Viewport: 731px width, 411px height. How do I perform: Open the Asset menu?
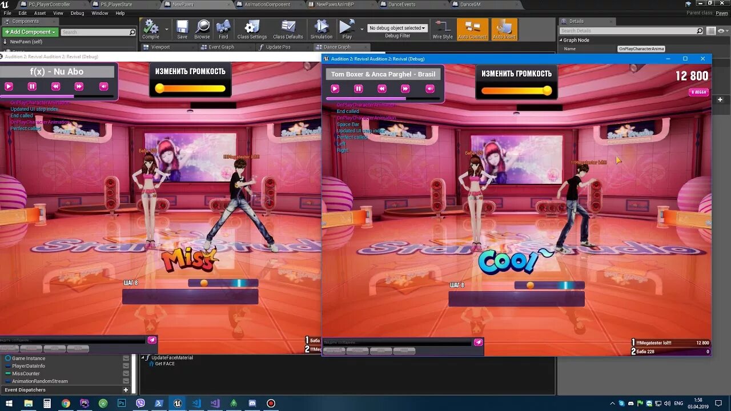(40, 13)
